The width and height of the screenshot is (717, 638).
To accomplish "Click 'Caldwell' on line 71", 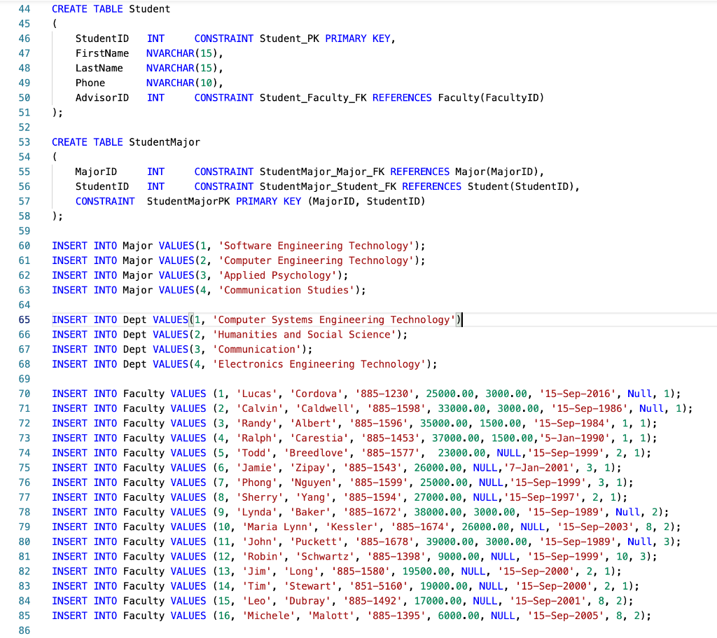I will pyautogui.click(x=325, y=409).
